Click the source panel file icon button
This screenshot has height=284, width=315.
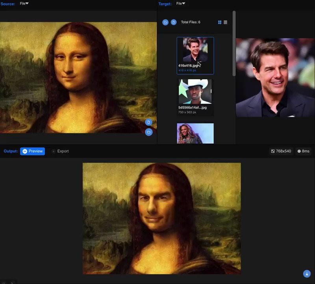pos(149,122)
